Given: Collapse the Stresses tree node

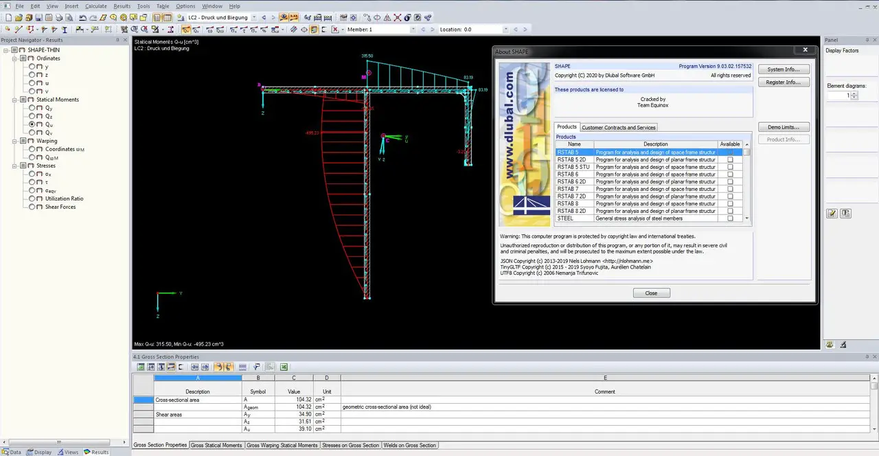Looking at the screenshot, I should 15,166.
